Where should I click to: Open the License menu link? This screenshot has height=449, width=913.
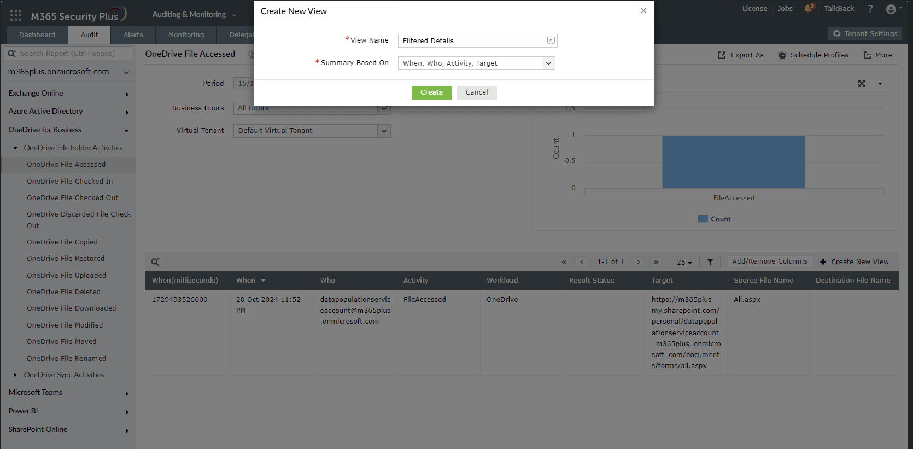click(754, 9)
